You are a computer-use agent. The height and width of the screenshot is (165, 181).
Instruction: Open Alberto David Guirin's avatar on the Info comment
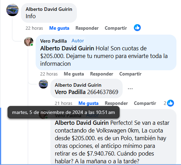click(x=12, y=10)
